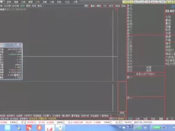Click the 复权 button above the chart
The image size is (175, 131).
click(86, 6)
